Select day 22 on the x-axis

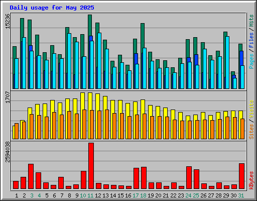pos(173,195)
